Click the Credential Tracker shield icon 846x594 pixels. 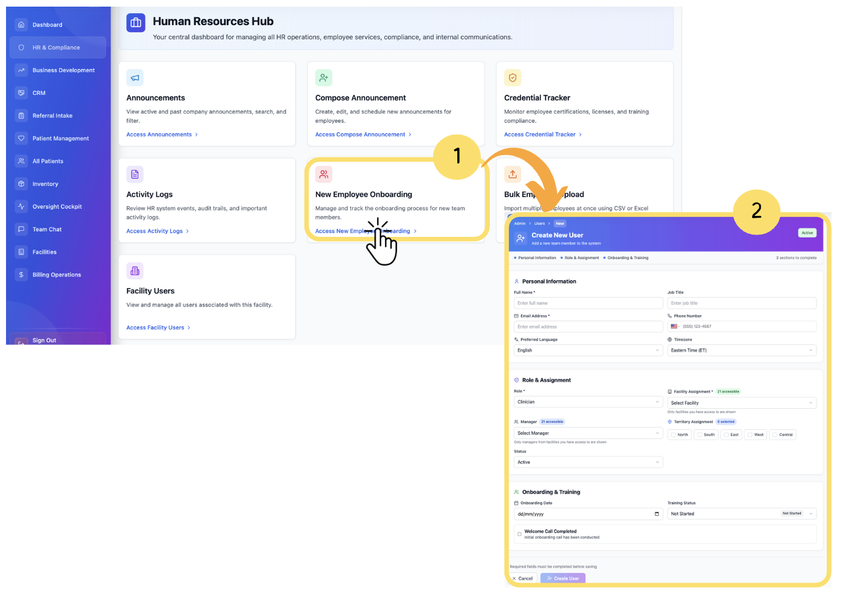513,78
